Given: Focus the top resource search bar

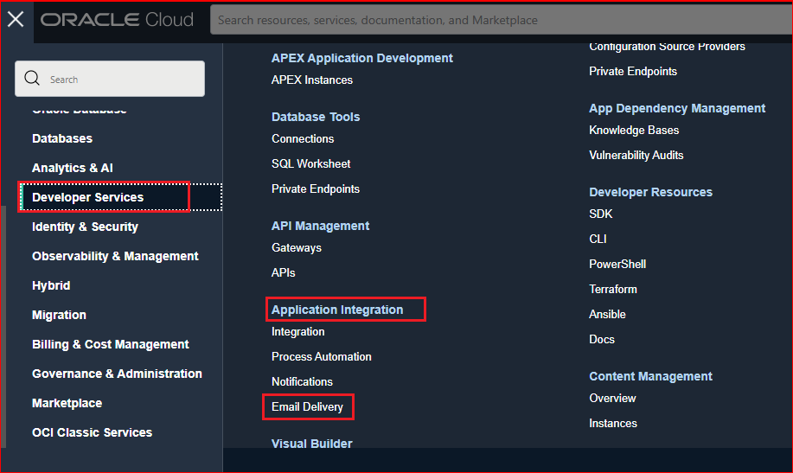Looking at the screenshot, I should pos(501,20).
